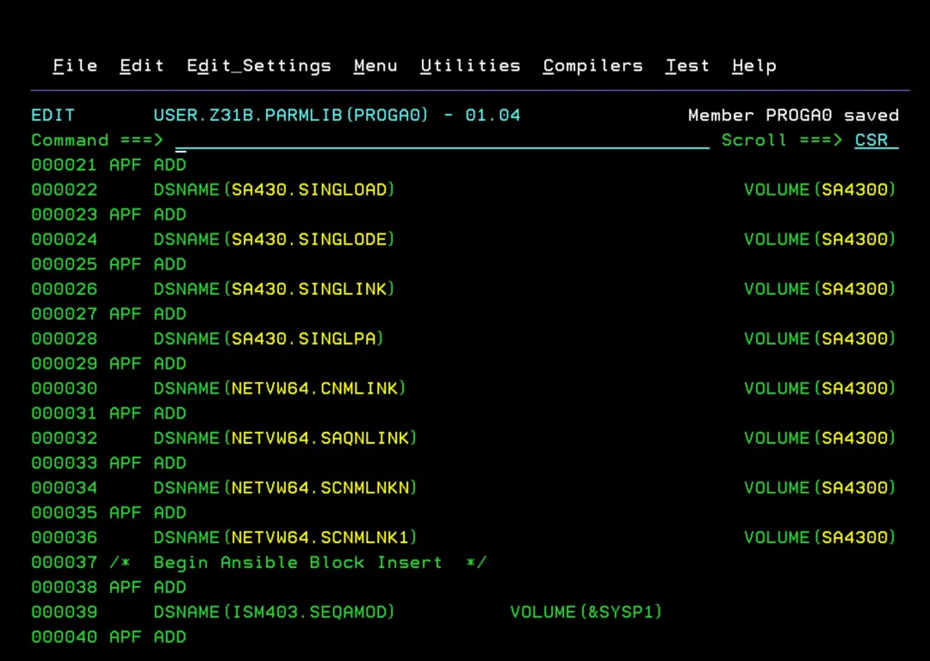Click VOLUME(SA4300) on line 000024

(820, 239)
